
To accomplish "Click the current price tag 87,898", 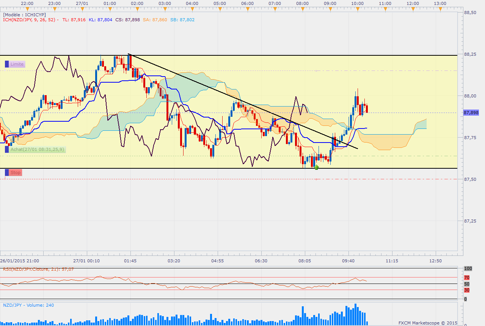I will (471, 113).
